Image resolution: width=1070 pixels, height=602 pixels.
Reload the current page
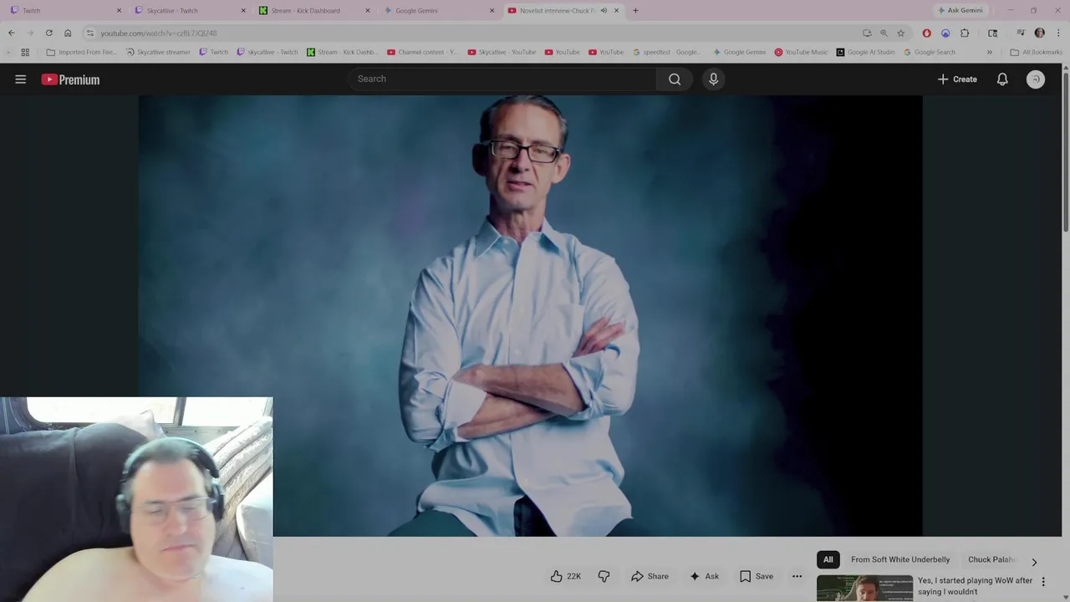[48, 33]
